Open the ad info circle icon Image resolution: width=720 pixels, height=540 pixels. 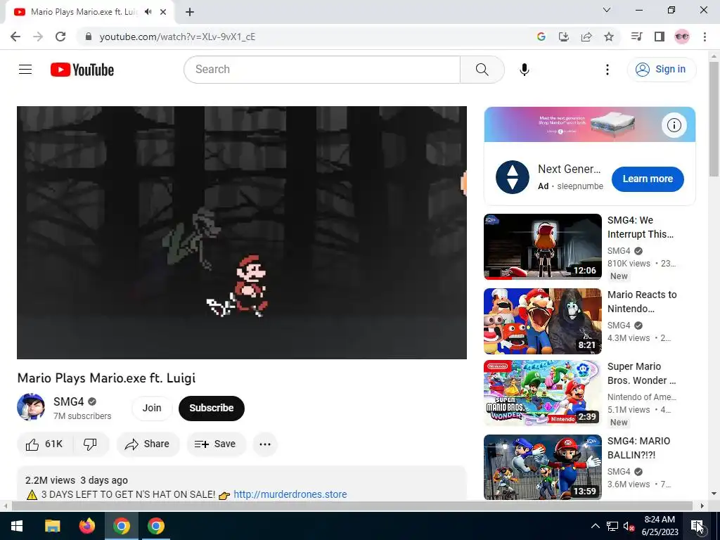[674, 125]
